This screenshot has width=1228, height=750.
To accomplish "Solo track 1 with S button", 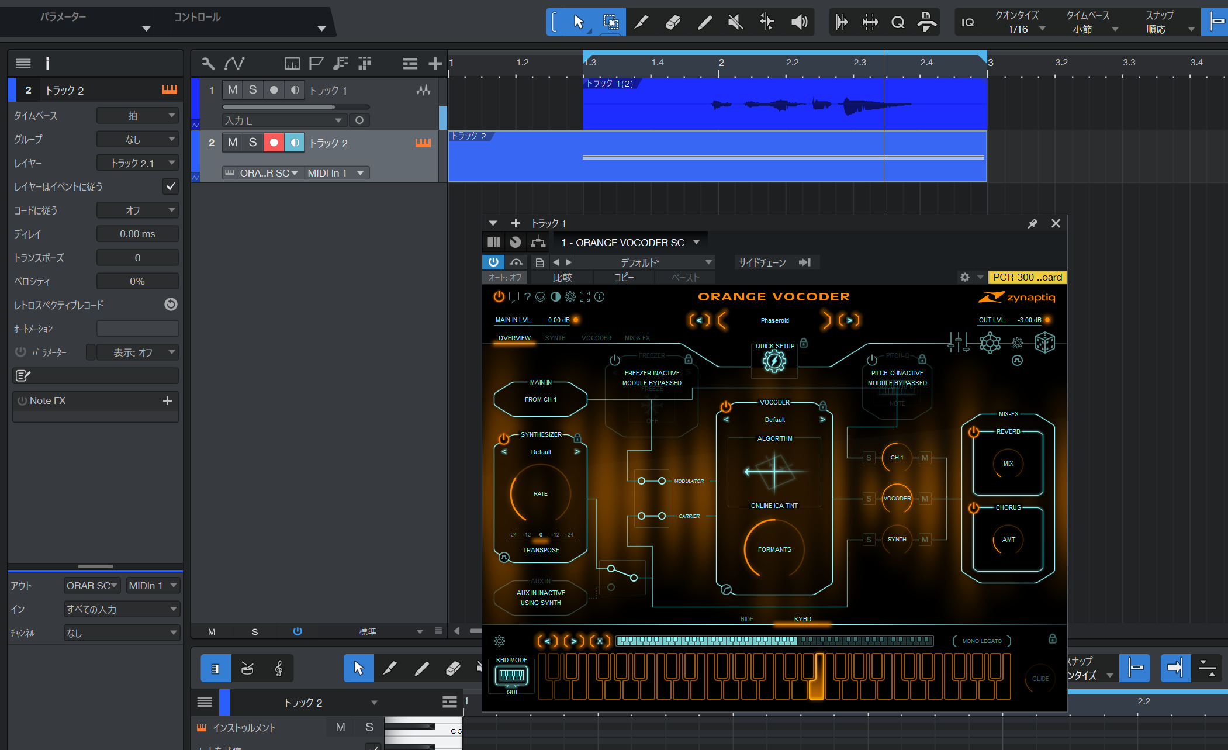I will (252, 90).
